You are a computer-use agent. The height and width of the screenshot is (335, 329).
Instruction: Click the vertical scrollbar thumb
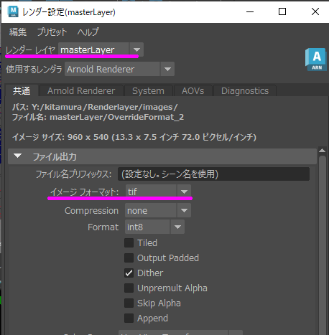click(323, 245)
